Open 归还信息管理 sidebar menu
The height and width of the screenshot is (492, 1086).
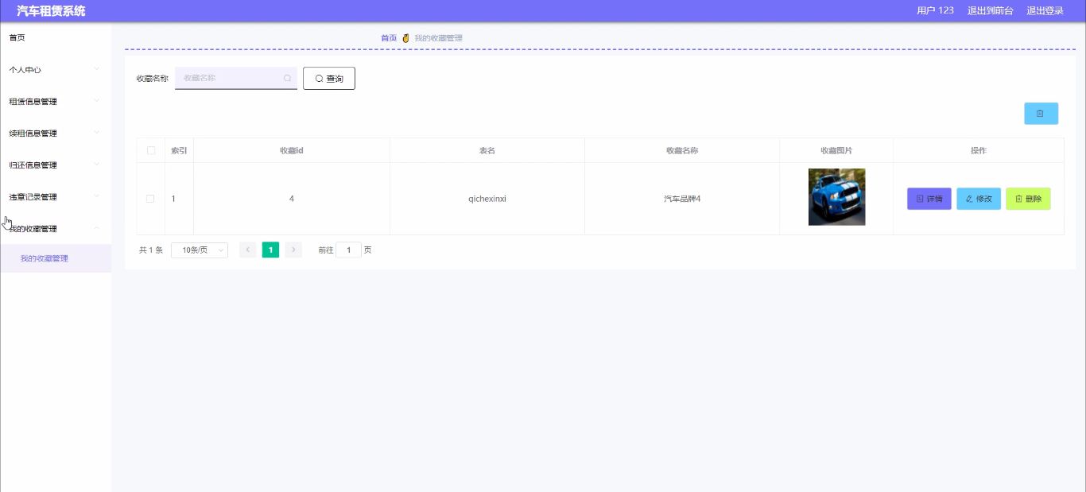pos(56,165)
